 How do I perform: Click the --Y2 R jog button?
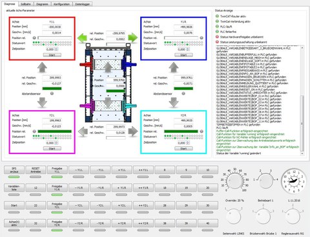(79, 223)
